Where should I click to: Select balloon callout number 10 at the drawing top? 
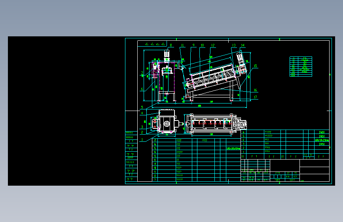[202, 45]
